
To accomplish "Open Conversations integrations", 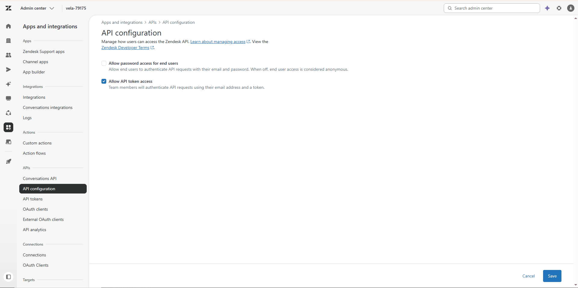I will (x=48, y=107).
